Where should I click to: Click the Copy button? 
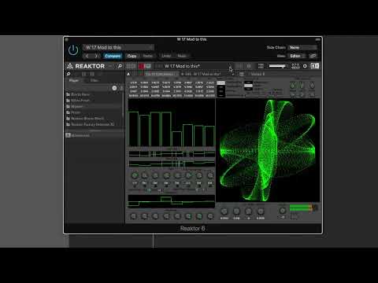[132, 56]
